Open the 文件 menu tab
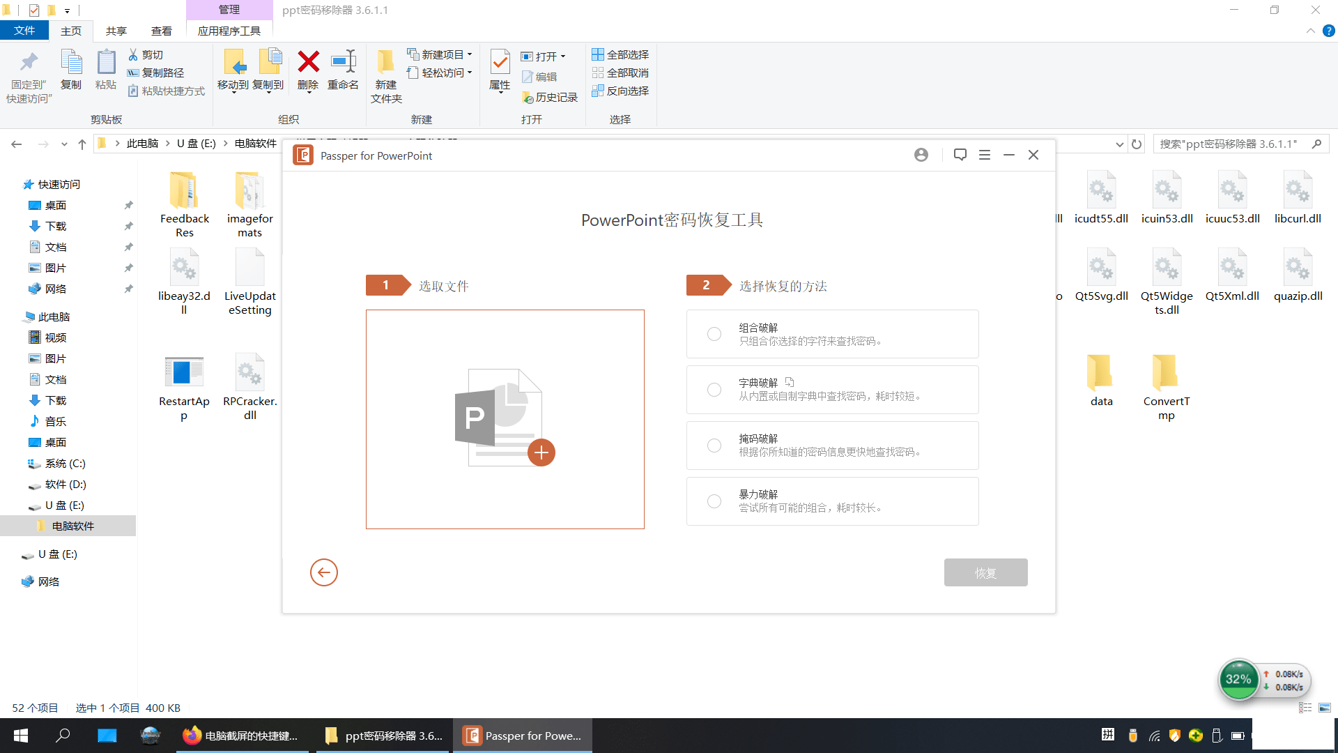The width and height of the screenshot is (1338, 753). pos(24,31)
